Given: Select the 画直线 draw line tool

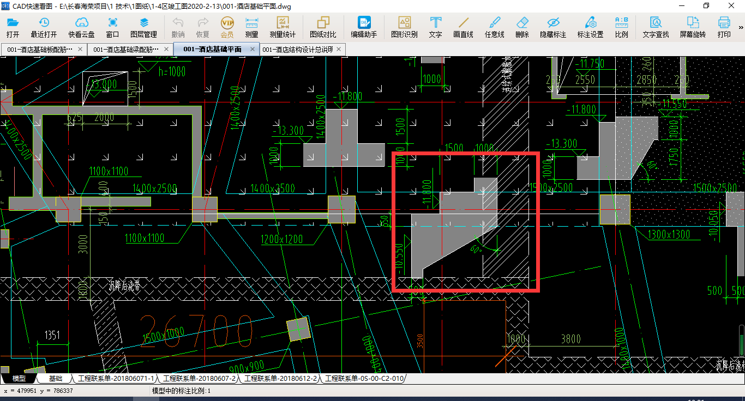Looking at the screenshot, I should pos(463,27).
